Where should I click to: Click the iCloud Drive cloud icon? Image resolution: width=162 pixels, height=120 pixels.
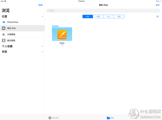(4, 22)
